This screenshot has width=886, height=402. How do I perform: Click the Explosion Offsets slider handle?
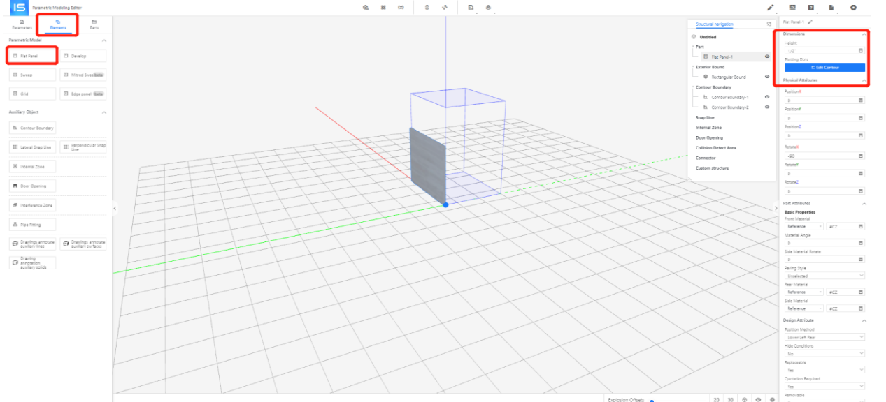pyautogui.click(x=652, y=401)
